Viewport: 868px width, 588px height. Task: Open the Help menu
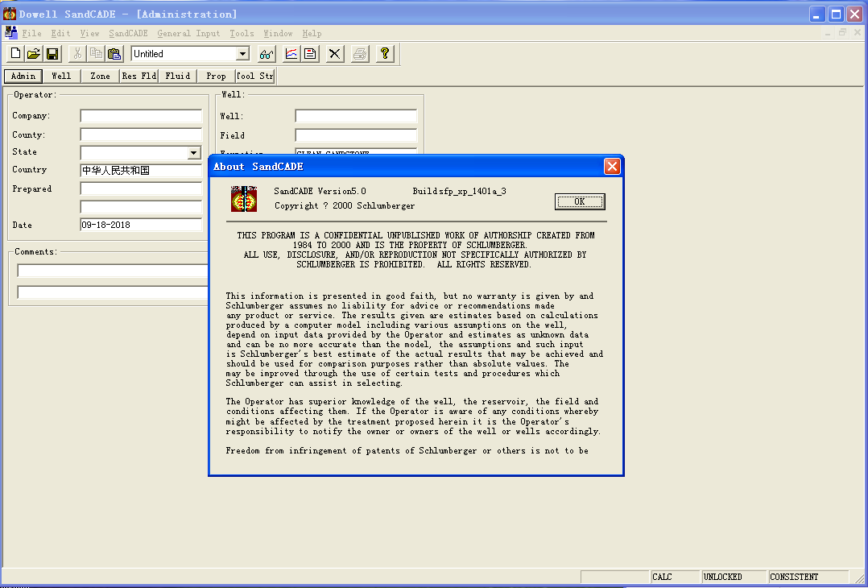click(312, 33)
